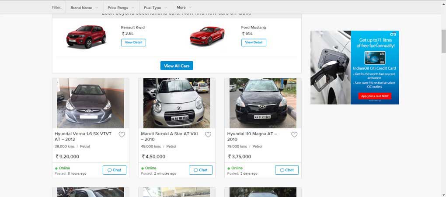This screenshot has height=197, width=446.
Task: Chat with the Hyundai Verna seller
Action: tap(115, 170)
